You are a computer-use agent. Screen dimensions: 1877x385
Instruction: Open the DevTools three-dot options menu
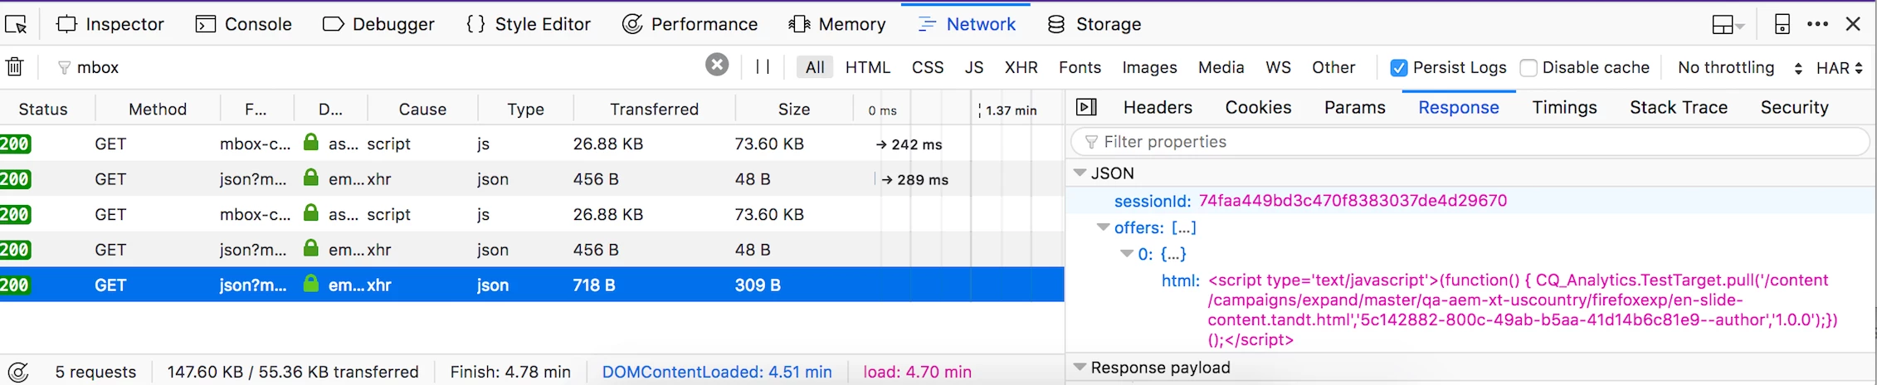tap(1817, 25)
